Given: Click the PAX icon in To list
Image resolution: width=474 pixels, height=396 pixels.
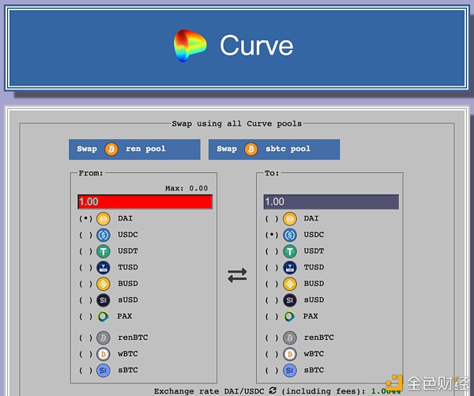Looking at the screenshot, I should click(x=290, y=316).
